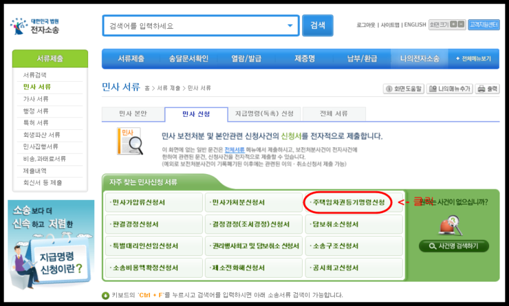Open the 나의전자소송 menu
This screenshot has height=306, width=509.
420,58
